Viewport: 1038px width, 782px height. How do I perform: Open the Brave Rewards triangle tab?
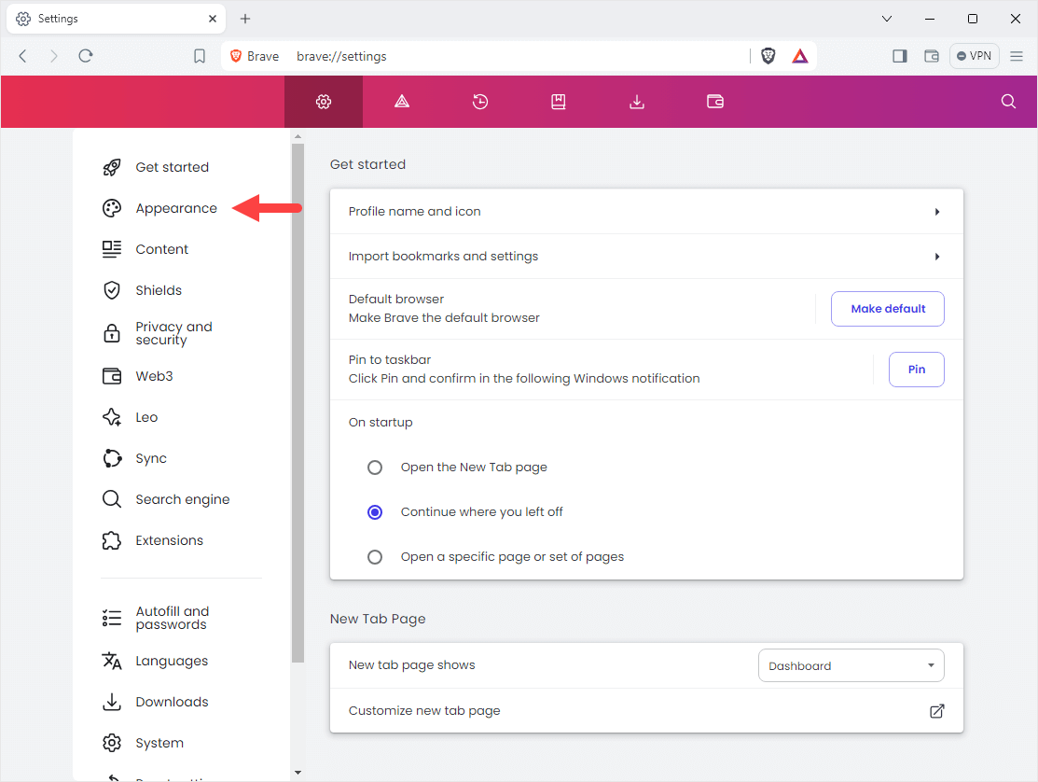click(402, 102)
